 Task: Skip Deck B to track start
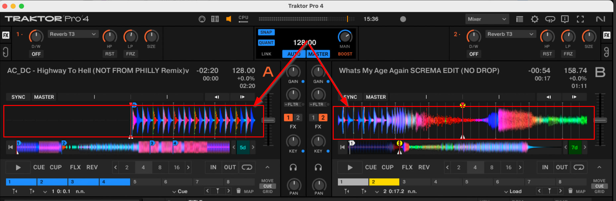coord(342,147)
